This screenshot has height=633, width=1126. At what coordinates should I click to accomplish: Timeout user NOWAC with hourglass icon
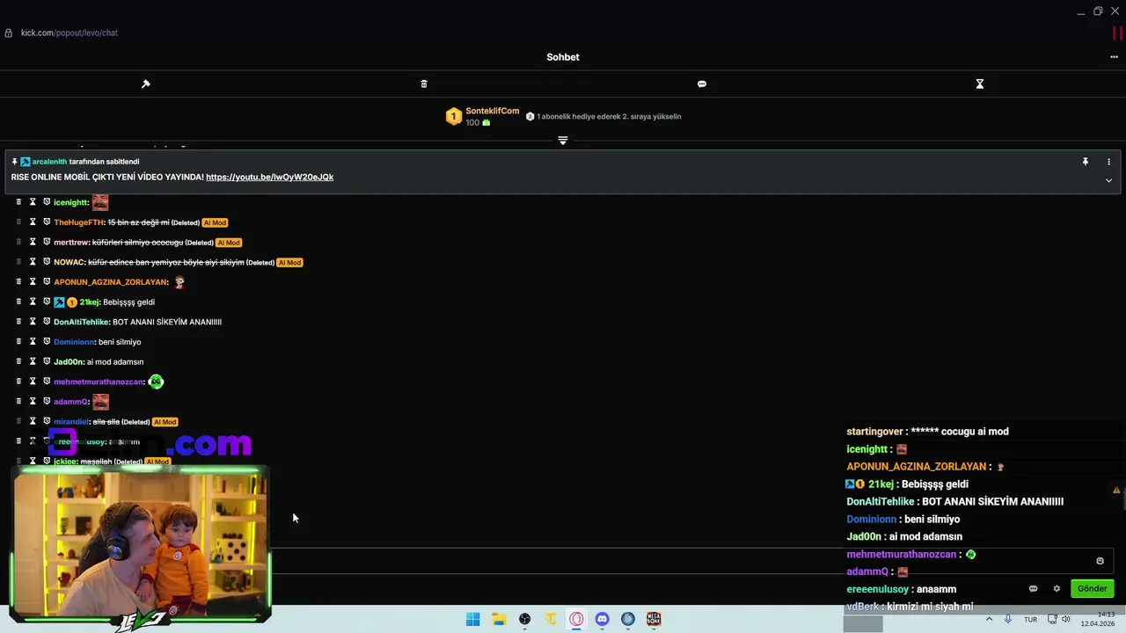click(33, 262)
